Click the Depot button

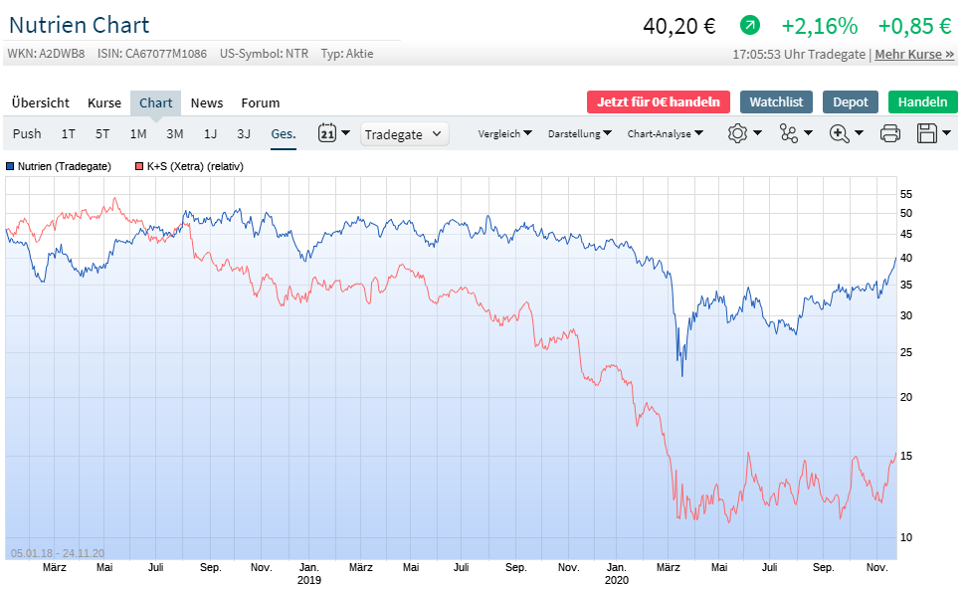click(850, 101)
